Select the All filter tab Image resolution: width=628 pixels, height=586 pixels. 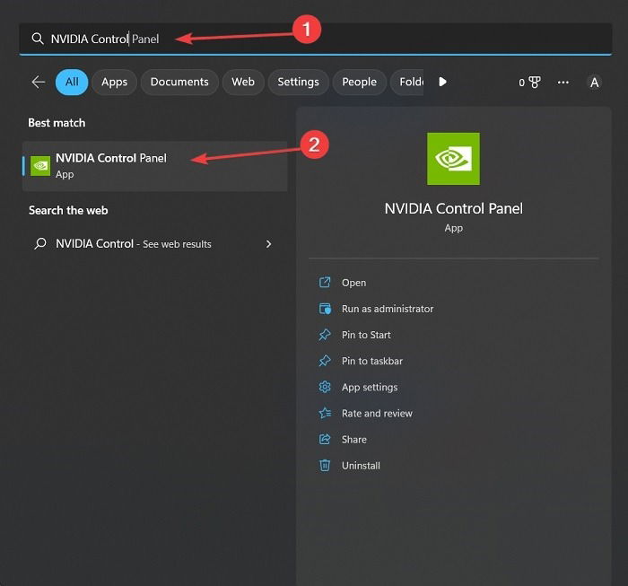tap(72, 83)
